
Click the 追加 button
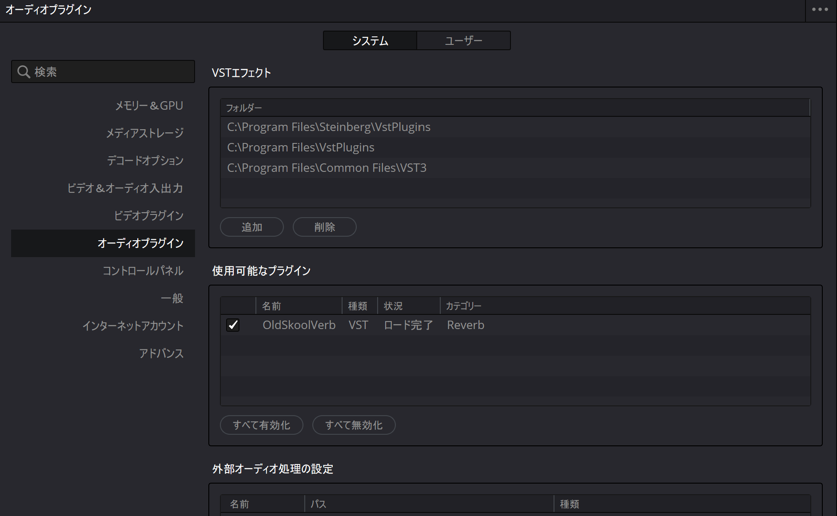[x=252, y=227]
